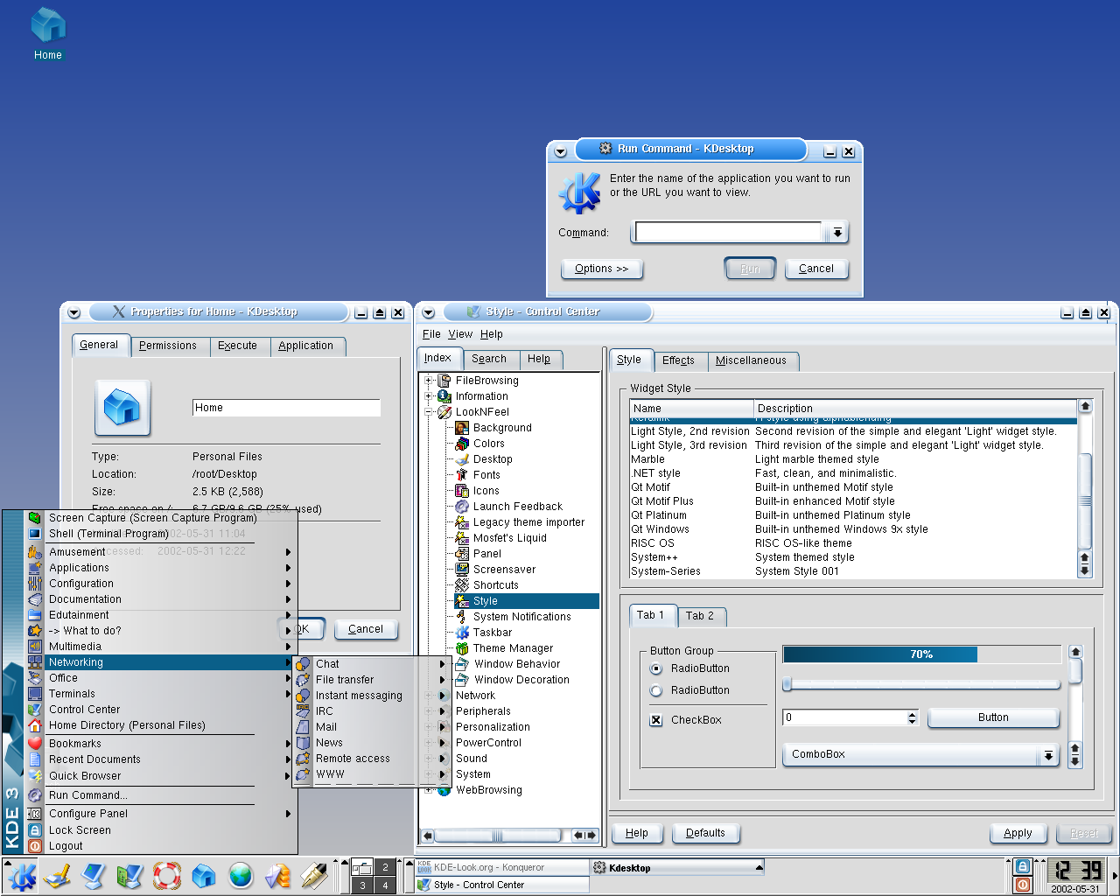Expand the Information tree node
Screen dimensions: 1120x896
coord(429,396)
